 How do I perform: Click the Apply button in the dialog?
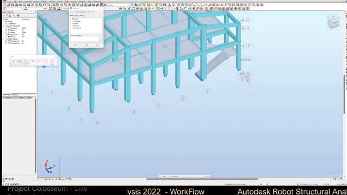point(75,45)
